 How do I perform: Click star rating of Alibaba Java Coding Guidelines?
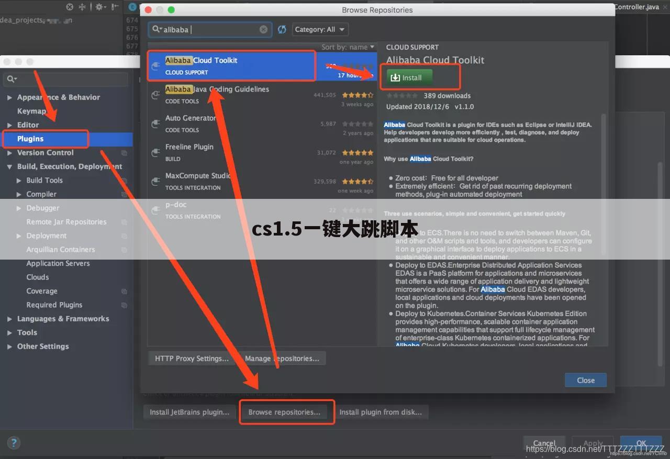coord(358,95)
